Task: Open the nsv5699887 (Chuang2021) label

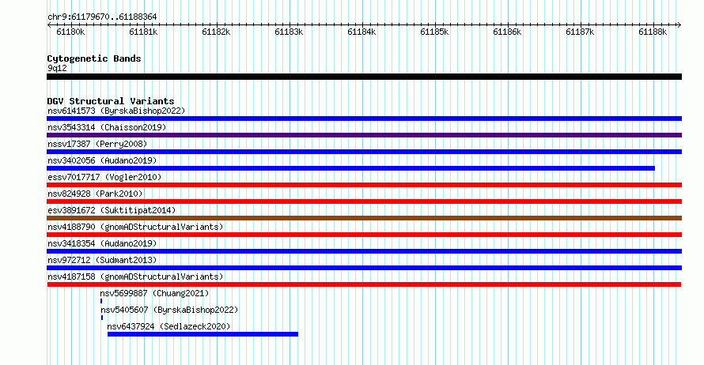Action: pos(154,293)
